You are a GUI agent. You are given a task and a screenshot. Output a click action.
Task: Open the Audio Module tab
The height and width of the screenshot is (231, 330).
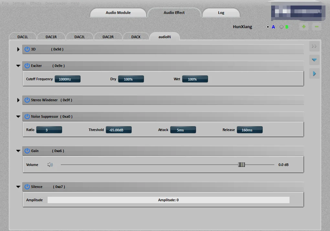pos(118,13)
